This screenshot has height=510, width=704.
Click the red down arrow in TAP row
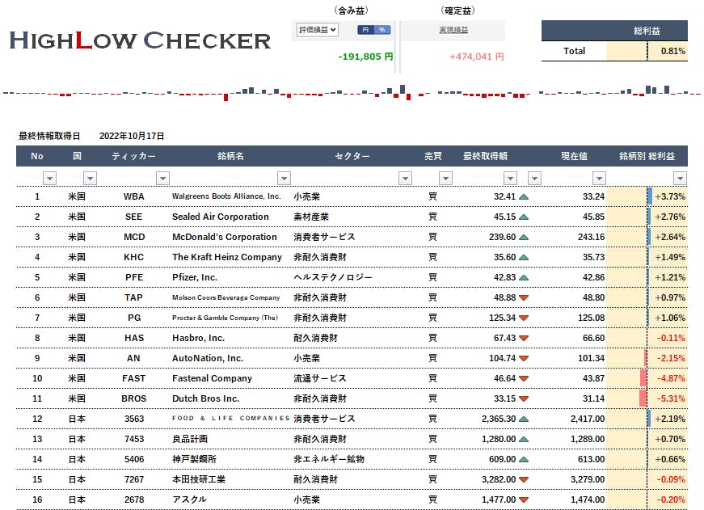pos(524,297)
